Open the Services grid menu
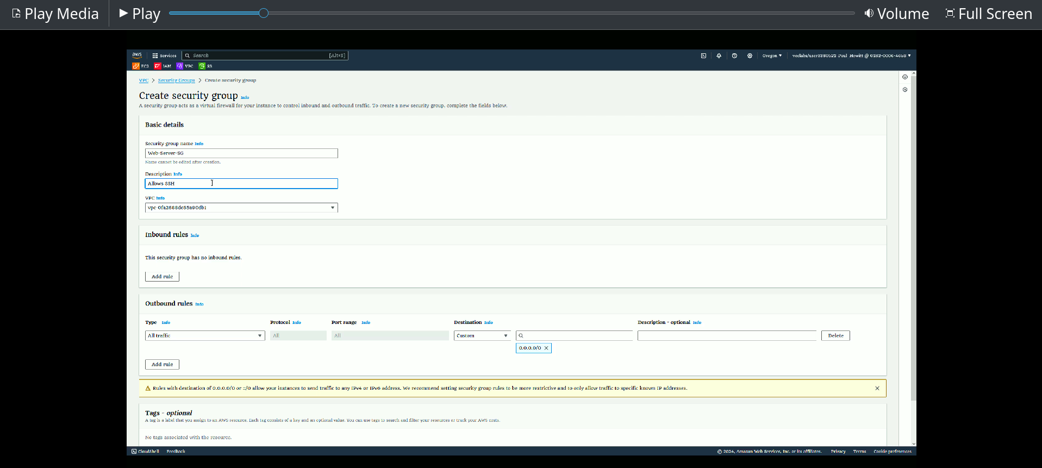 point(164,55)
